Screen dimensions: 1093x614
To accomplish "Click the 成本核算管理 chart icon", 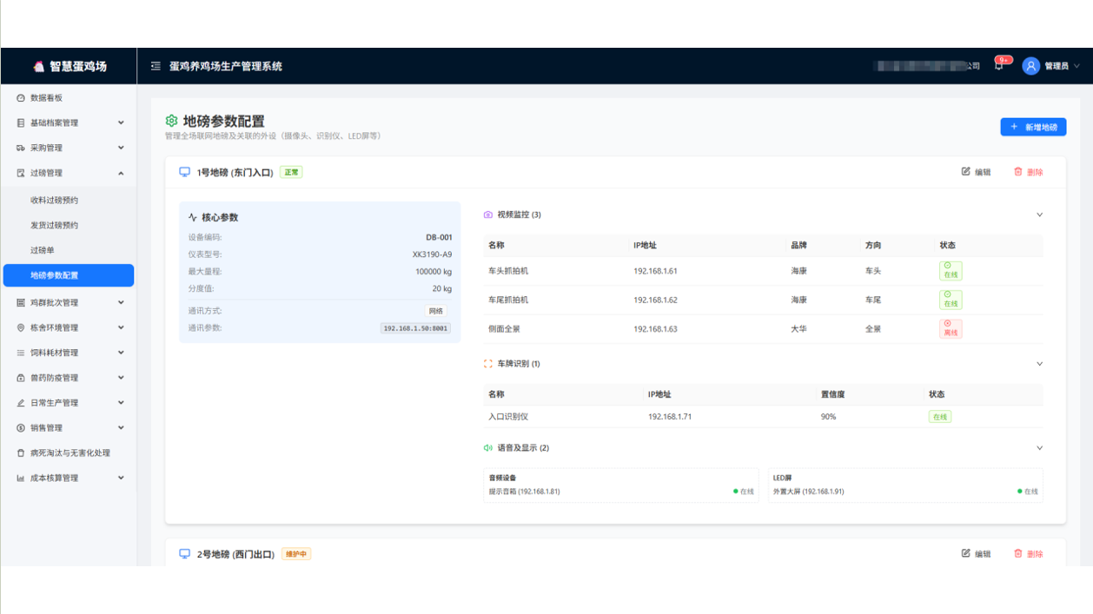I will point(21,479).
